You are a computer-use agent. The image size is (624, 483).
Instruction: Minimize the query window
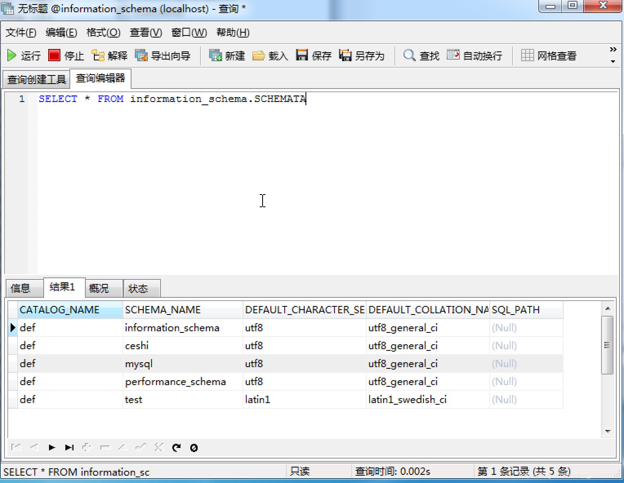[550, 6]
